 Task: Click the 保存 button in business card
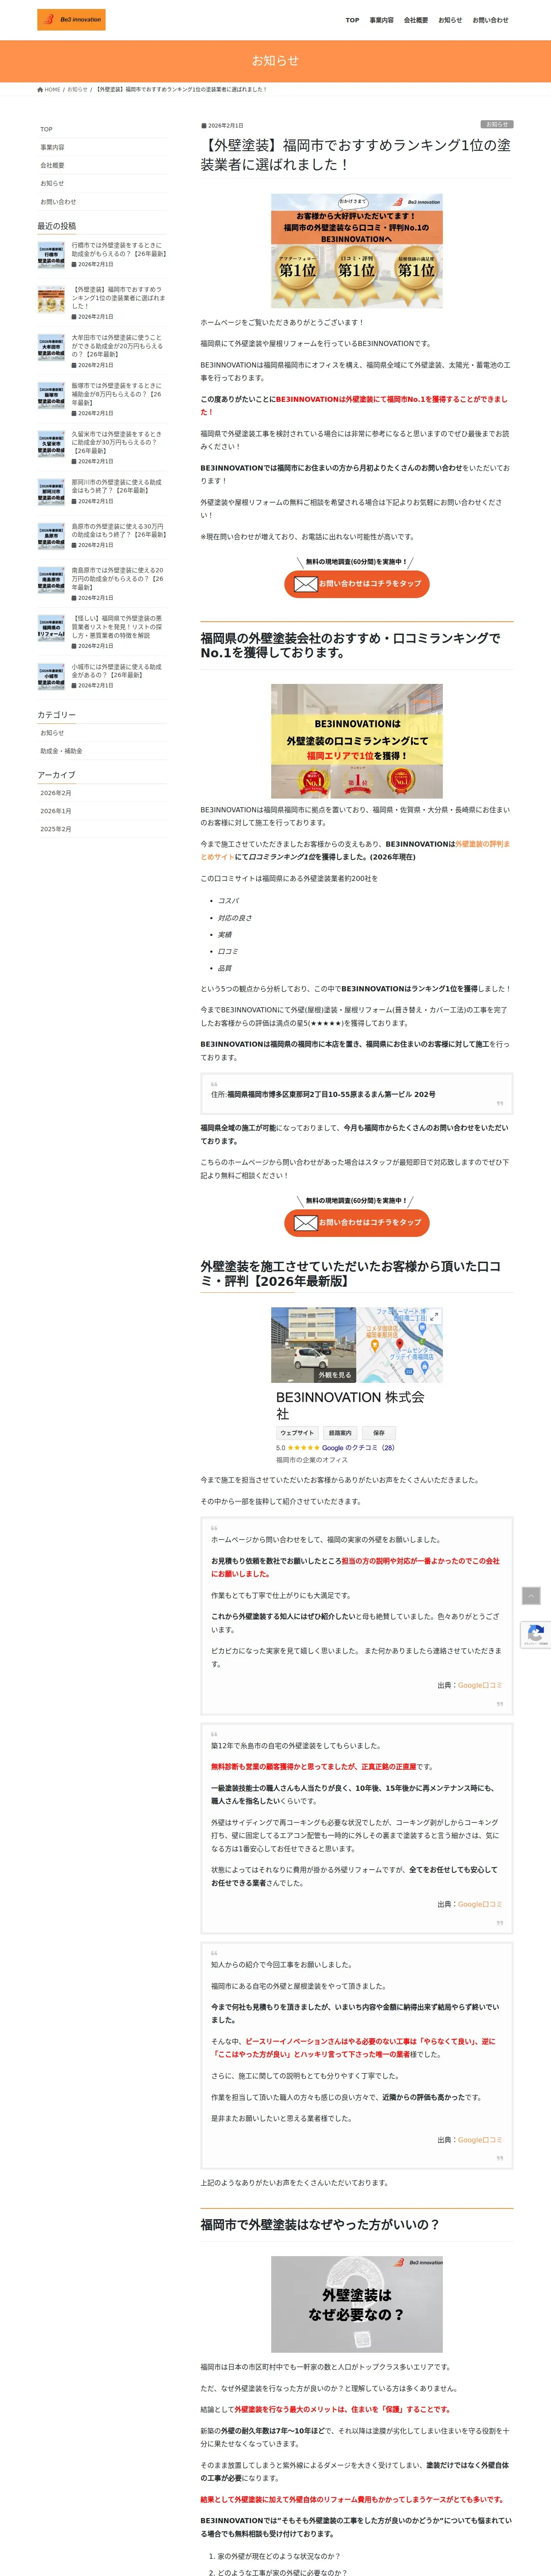point(379,1433)
